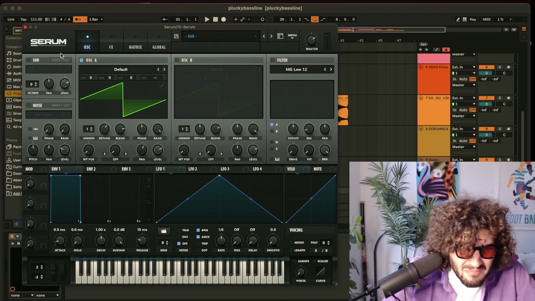Toggle the Draw Mode pencil icon
535x301 pixels.
458,19
